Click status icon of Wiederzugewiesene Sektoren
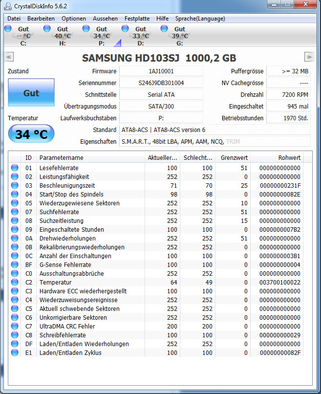 15,203
